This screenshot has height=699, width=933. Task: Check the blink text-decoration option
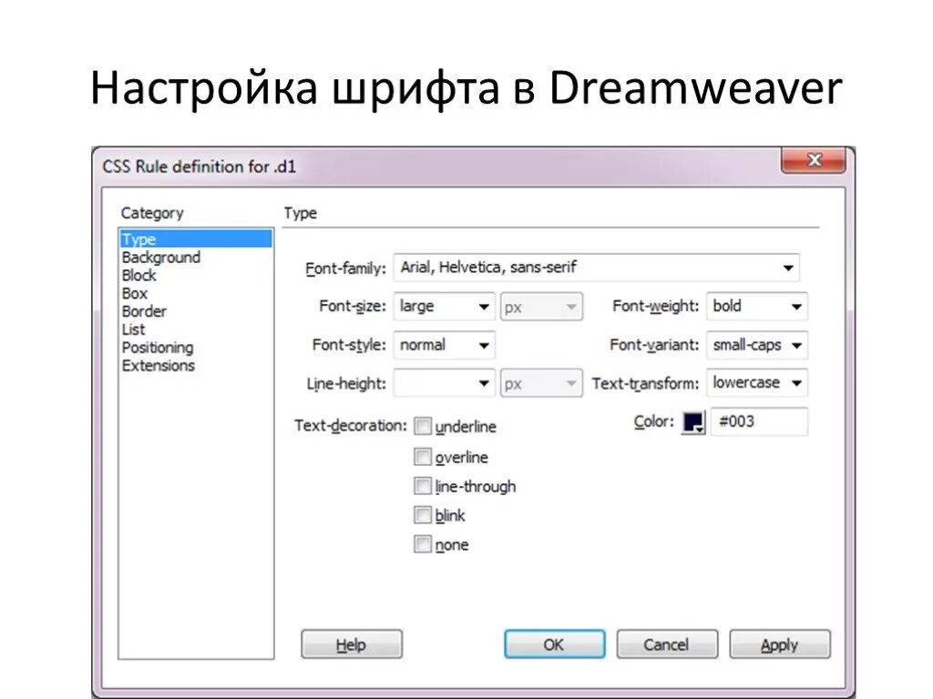[423, 515]
